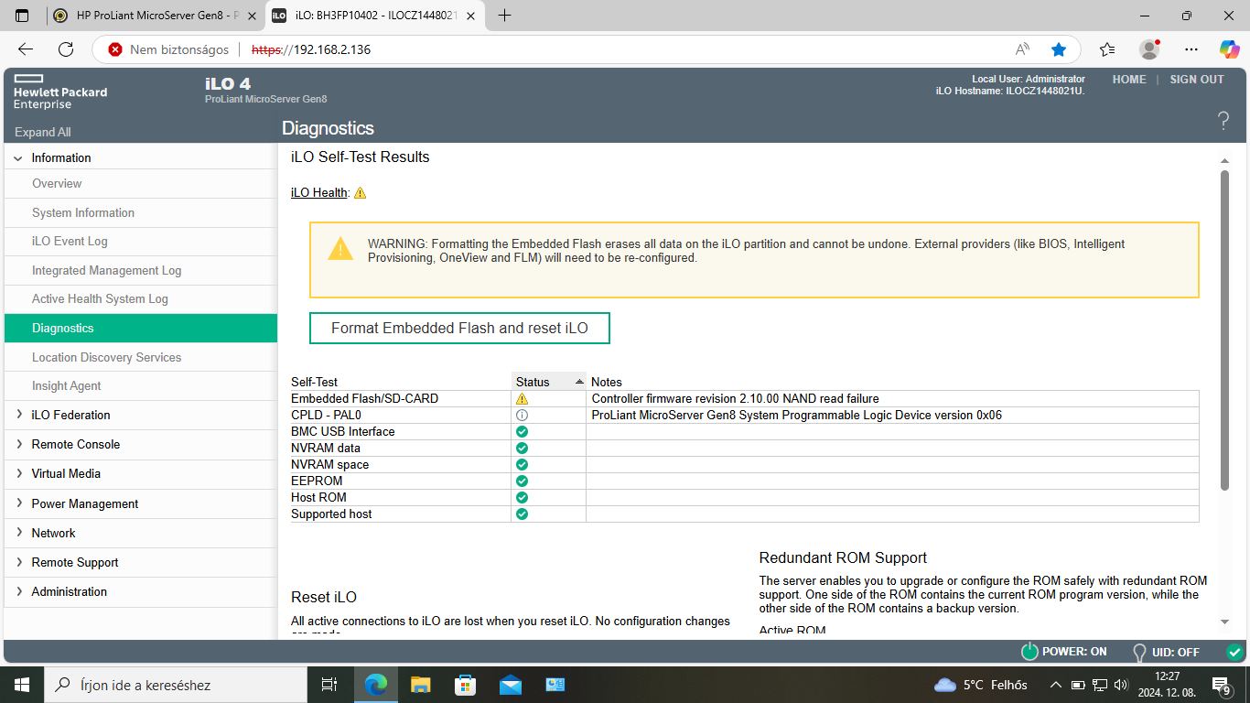Click the Nem biztonságos security warning
Image resolution: width=1250 pixels, height=703 pixels.
coord(168,49)
